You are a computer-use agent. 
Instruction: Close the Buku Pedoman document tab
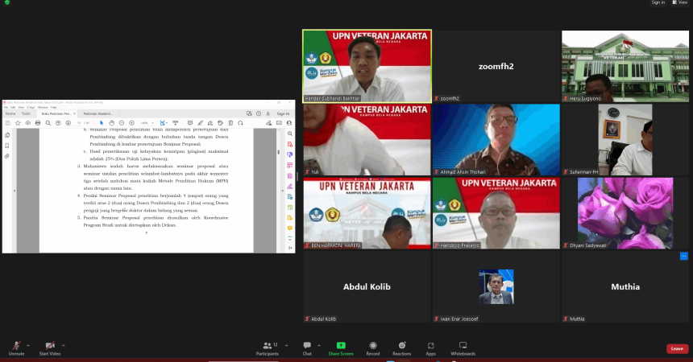pyautogui.click(x=74, y=113)
